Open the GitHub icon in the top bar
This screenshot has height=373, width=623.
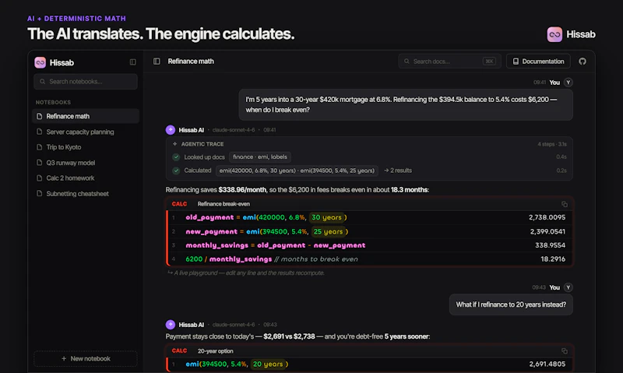583,62
